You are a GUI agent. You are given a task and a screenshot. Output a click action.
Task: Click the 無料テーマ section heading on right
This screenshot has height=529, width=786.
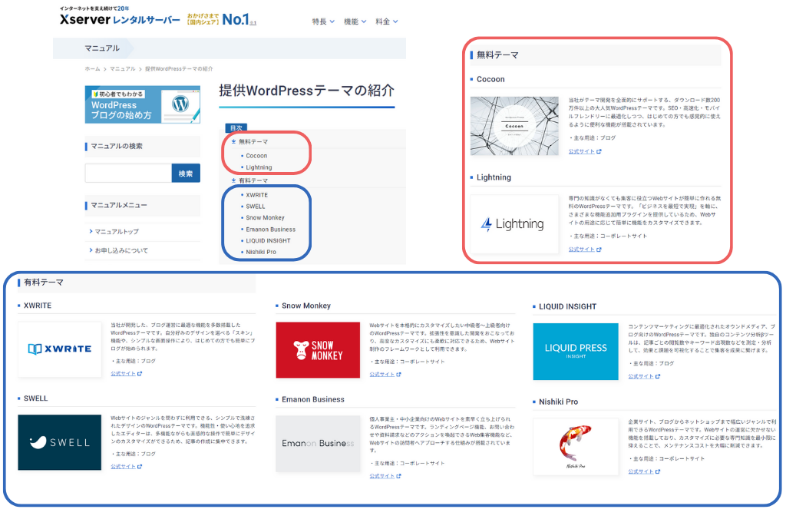tap(497, 55)
